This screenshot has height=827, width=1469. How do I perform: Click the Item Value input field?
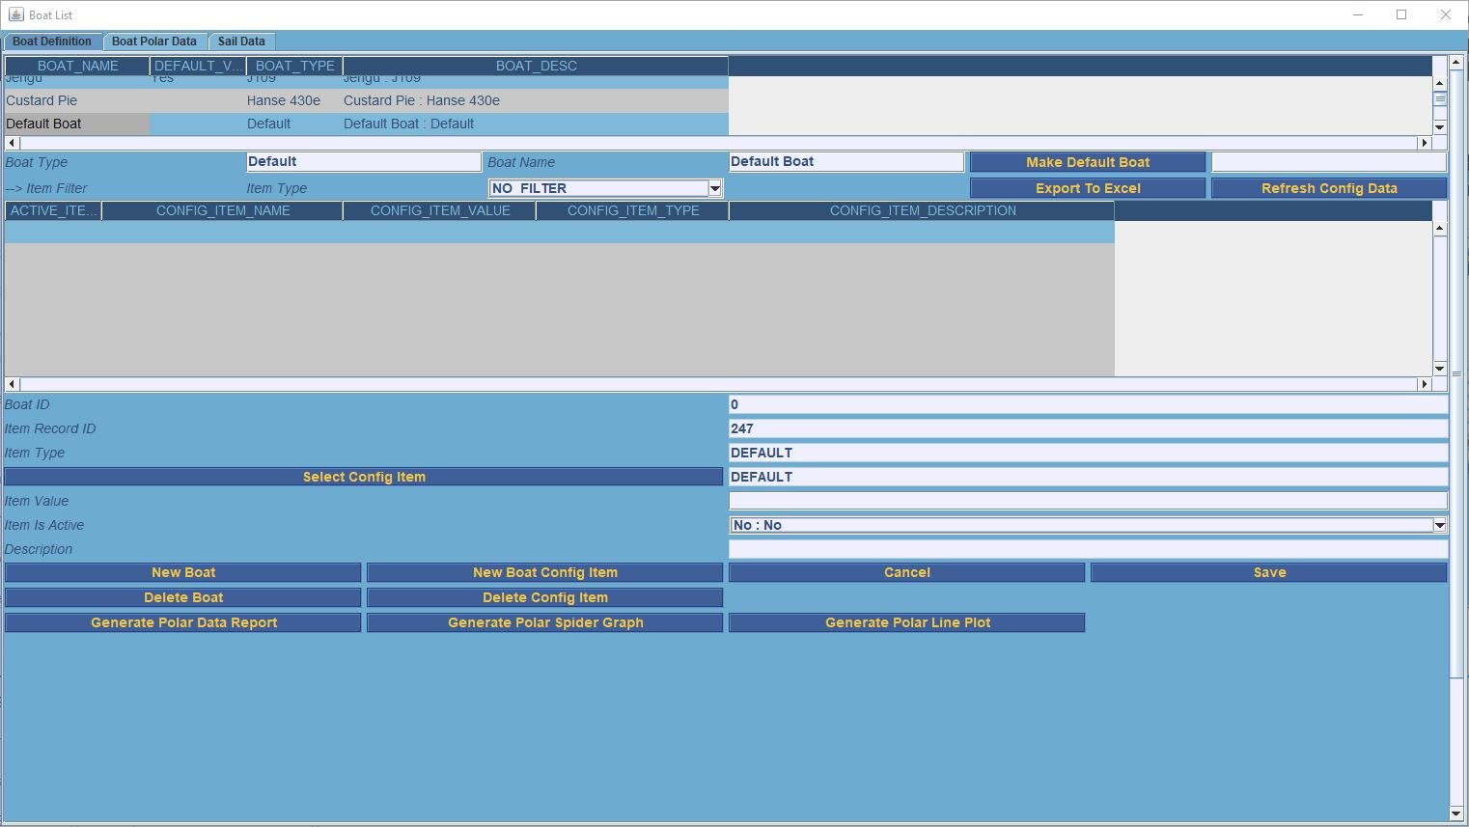click(x=1088, y=501)
